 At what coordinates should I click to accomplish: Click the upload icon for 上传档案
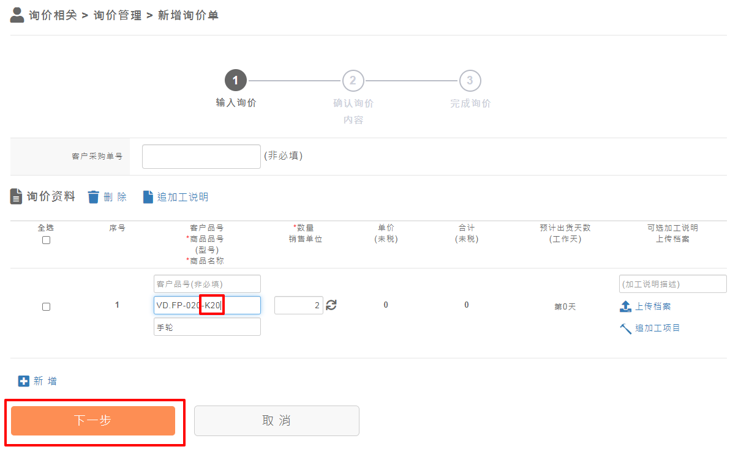tap(625, 306)
